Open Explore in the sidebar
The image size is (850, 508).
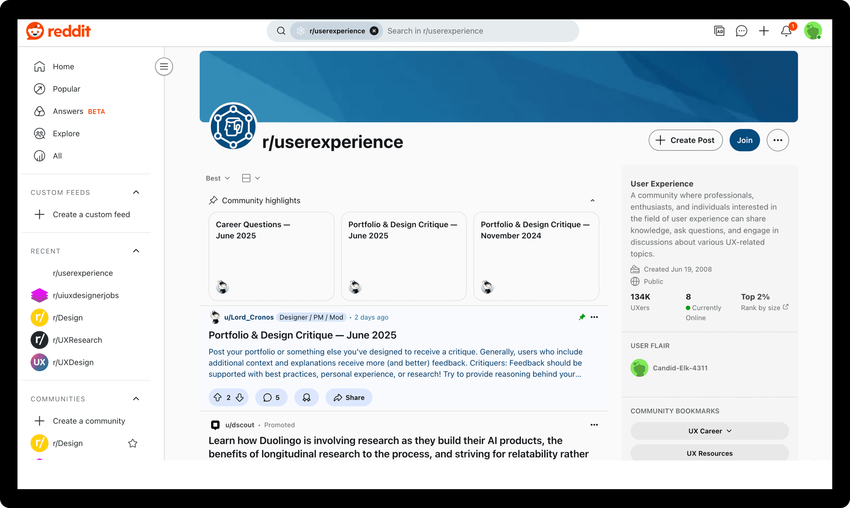coord(86,134)
